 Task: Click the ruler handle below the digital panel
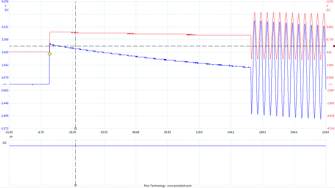coord(75,185)
